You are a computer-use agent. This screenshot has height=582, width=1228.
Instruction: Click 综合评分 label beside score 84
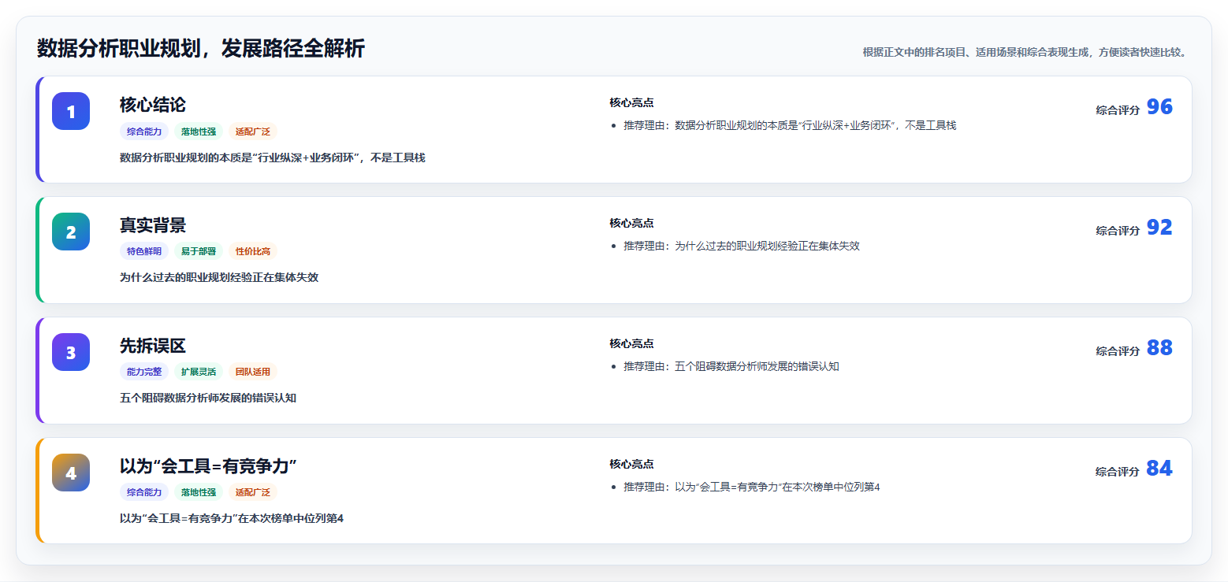pos(1118,472)
